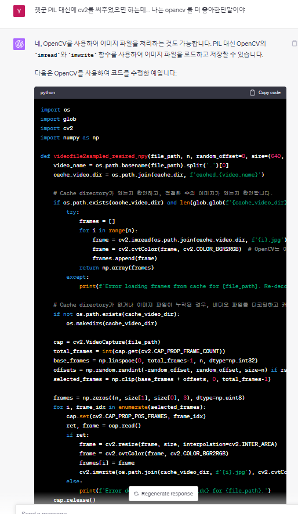Click the line 'for i in range(n):'
The image size is (298, 514).
click(108, 231)
